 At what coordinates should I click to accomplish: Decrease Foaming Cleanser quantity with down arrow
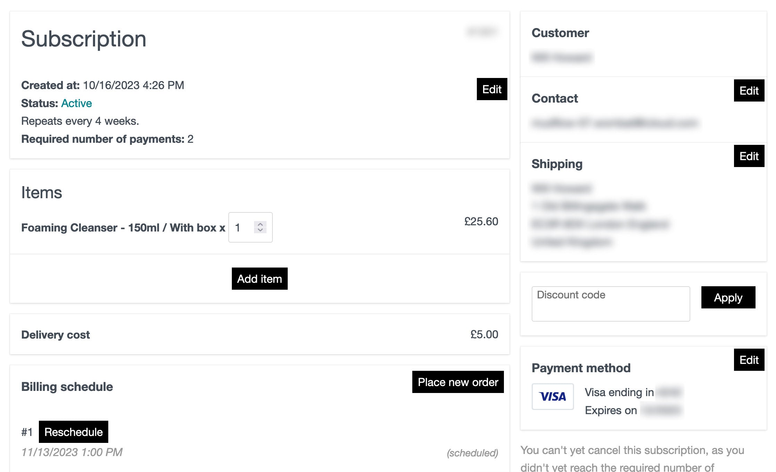coord(260,230)
